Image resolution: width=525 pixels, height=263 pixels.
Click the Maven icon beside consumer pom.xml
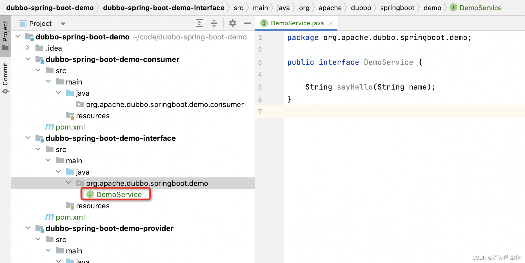pyautogui.click(x=49, y=127)
